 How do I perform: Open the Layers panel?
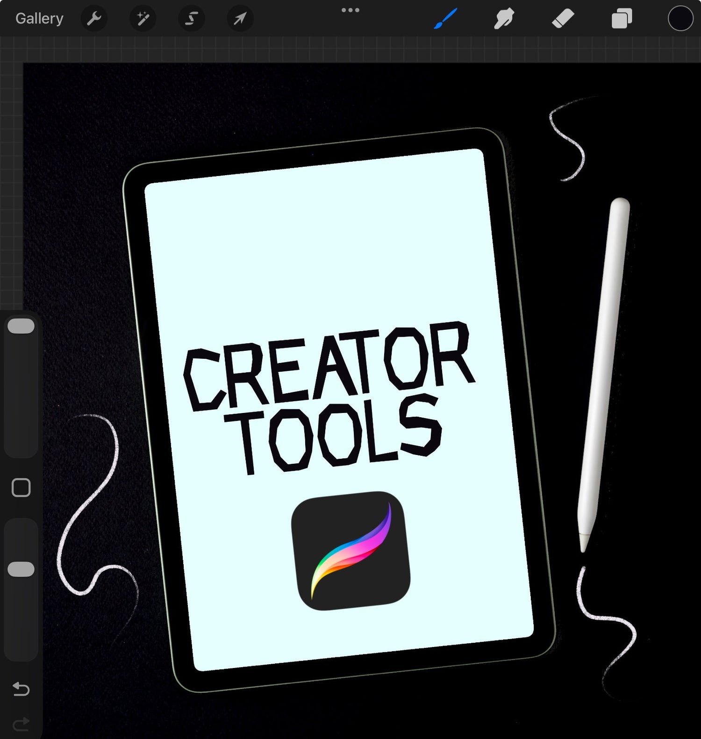pos(622,19)
